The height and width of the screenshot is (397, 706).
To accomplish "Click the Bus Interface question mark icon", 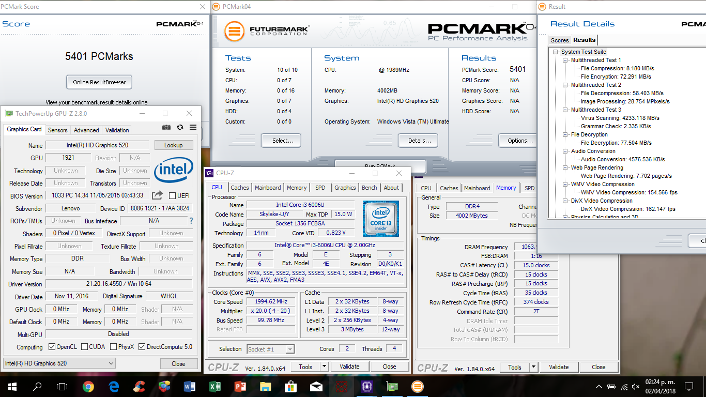I will (x=191, y=221).
